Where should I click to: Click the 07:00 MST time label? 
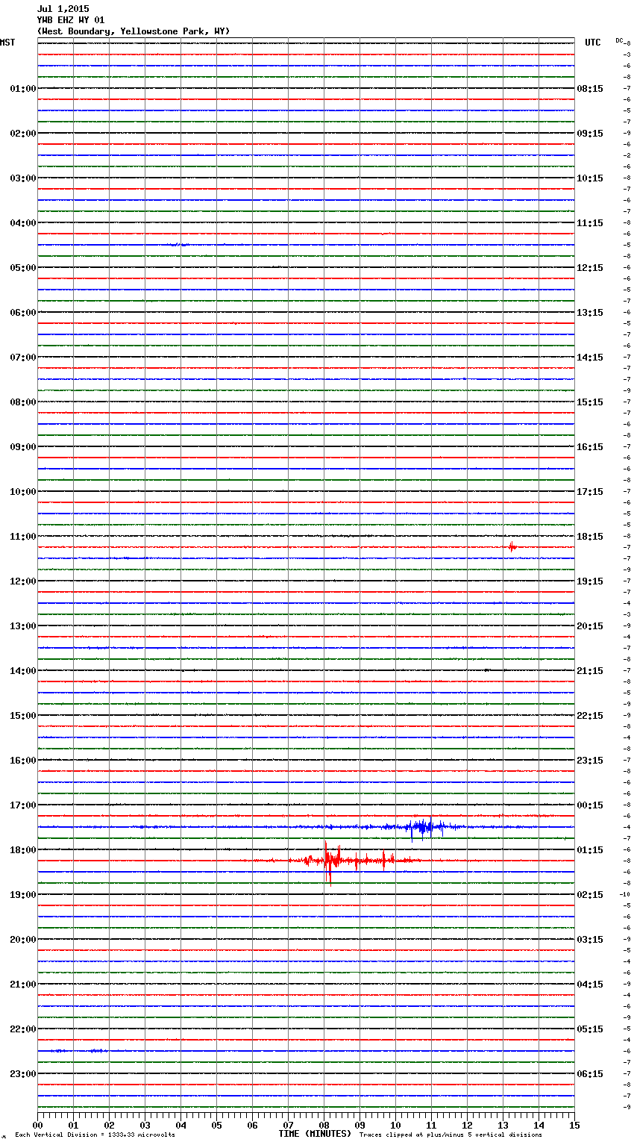[22, 358]
